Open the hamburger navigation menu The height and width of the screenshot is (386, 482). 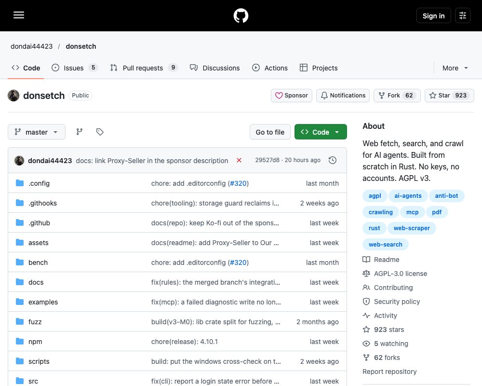pos(19,15)
